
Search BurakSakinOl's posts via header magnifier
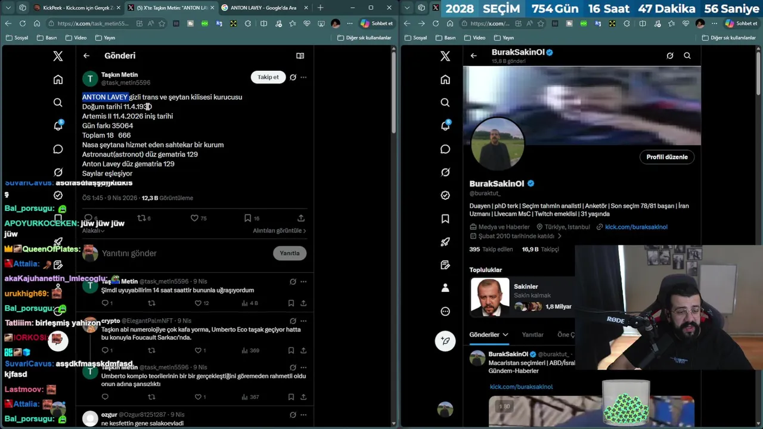point(687,55)
